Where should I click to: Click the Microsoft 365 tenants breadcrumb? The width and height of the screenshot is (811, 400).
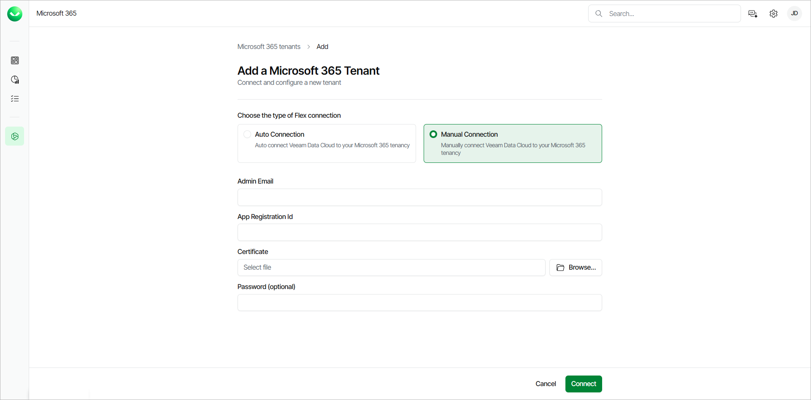click(269, 46)
